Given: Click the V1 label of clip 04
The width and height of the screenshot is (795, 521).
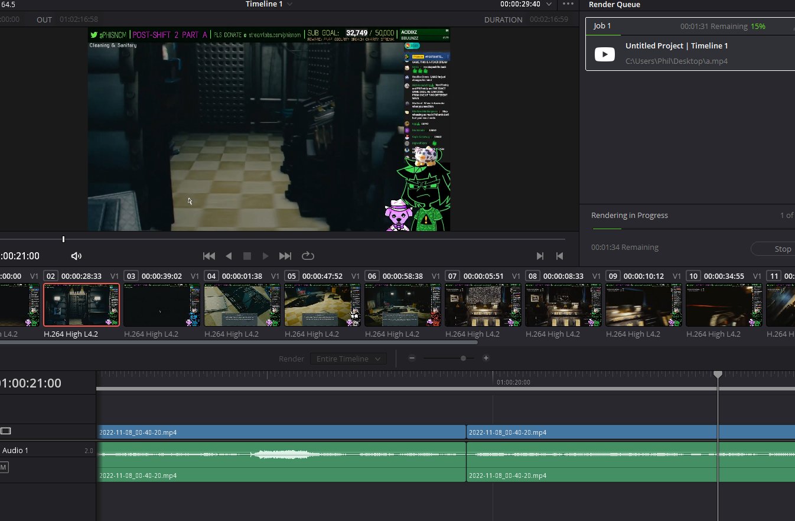Looking at the screenshot, I should [x=275, y=276].
